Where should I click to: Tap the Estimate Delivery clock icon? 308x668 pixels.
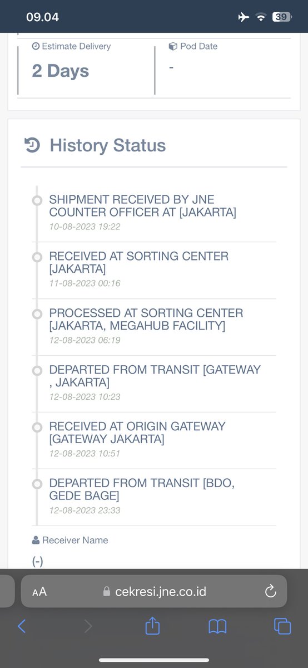pos(36,47)
